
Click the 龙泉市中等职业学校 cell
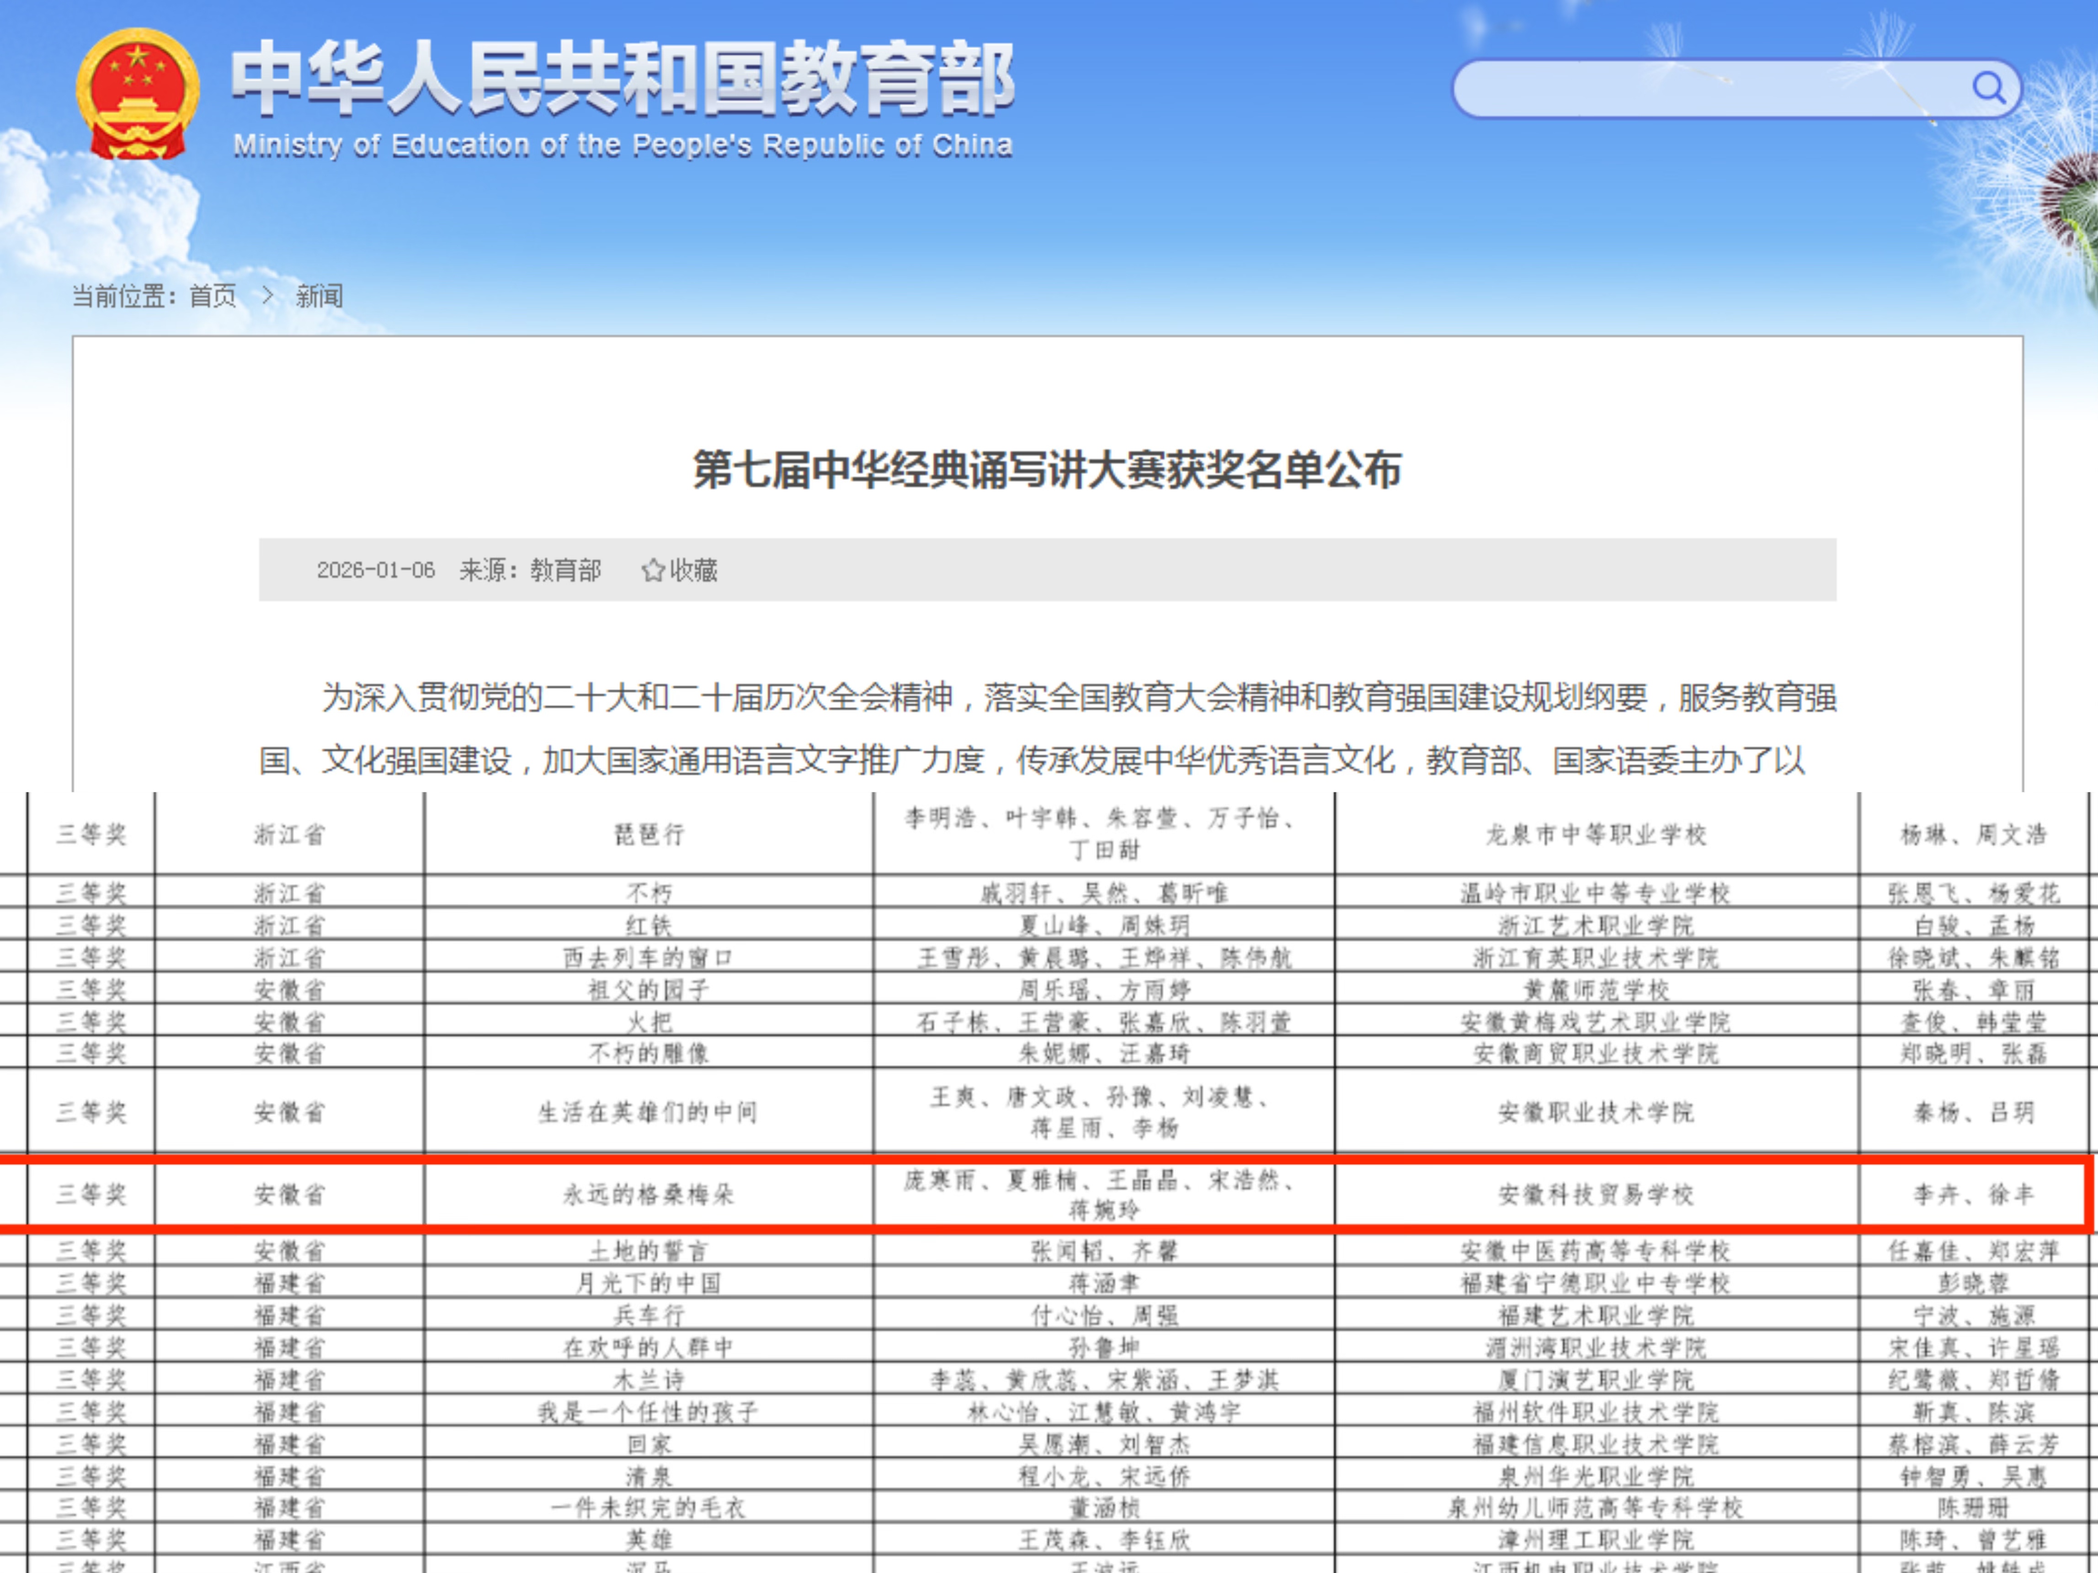tap(1596, 834)
